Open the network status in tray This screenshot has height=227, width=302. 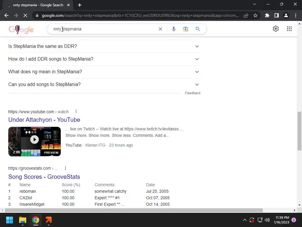pyautogui.click(x=260, y=220)
